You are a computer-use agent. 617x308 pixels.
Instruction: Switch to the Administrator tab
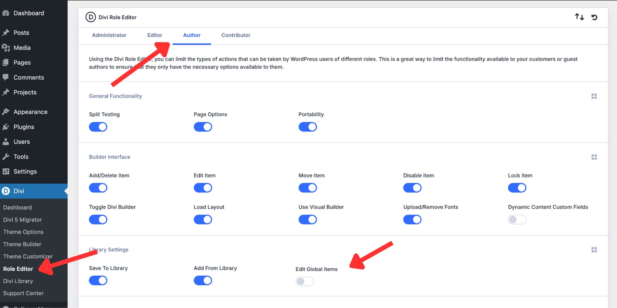point(109,35)
